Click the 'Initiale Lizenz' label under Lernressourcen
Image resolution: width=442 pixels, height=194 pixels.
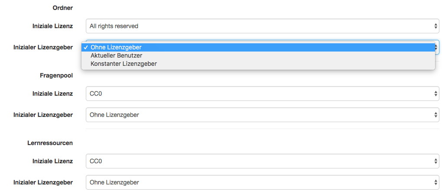[x=52, y=161]
